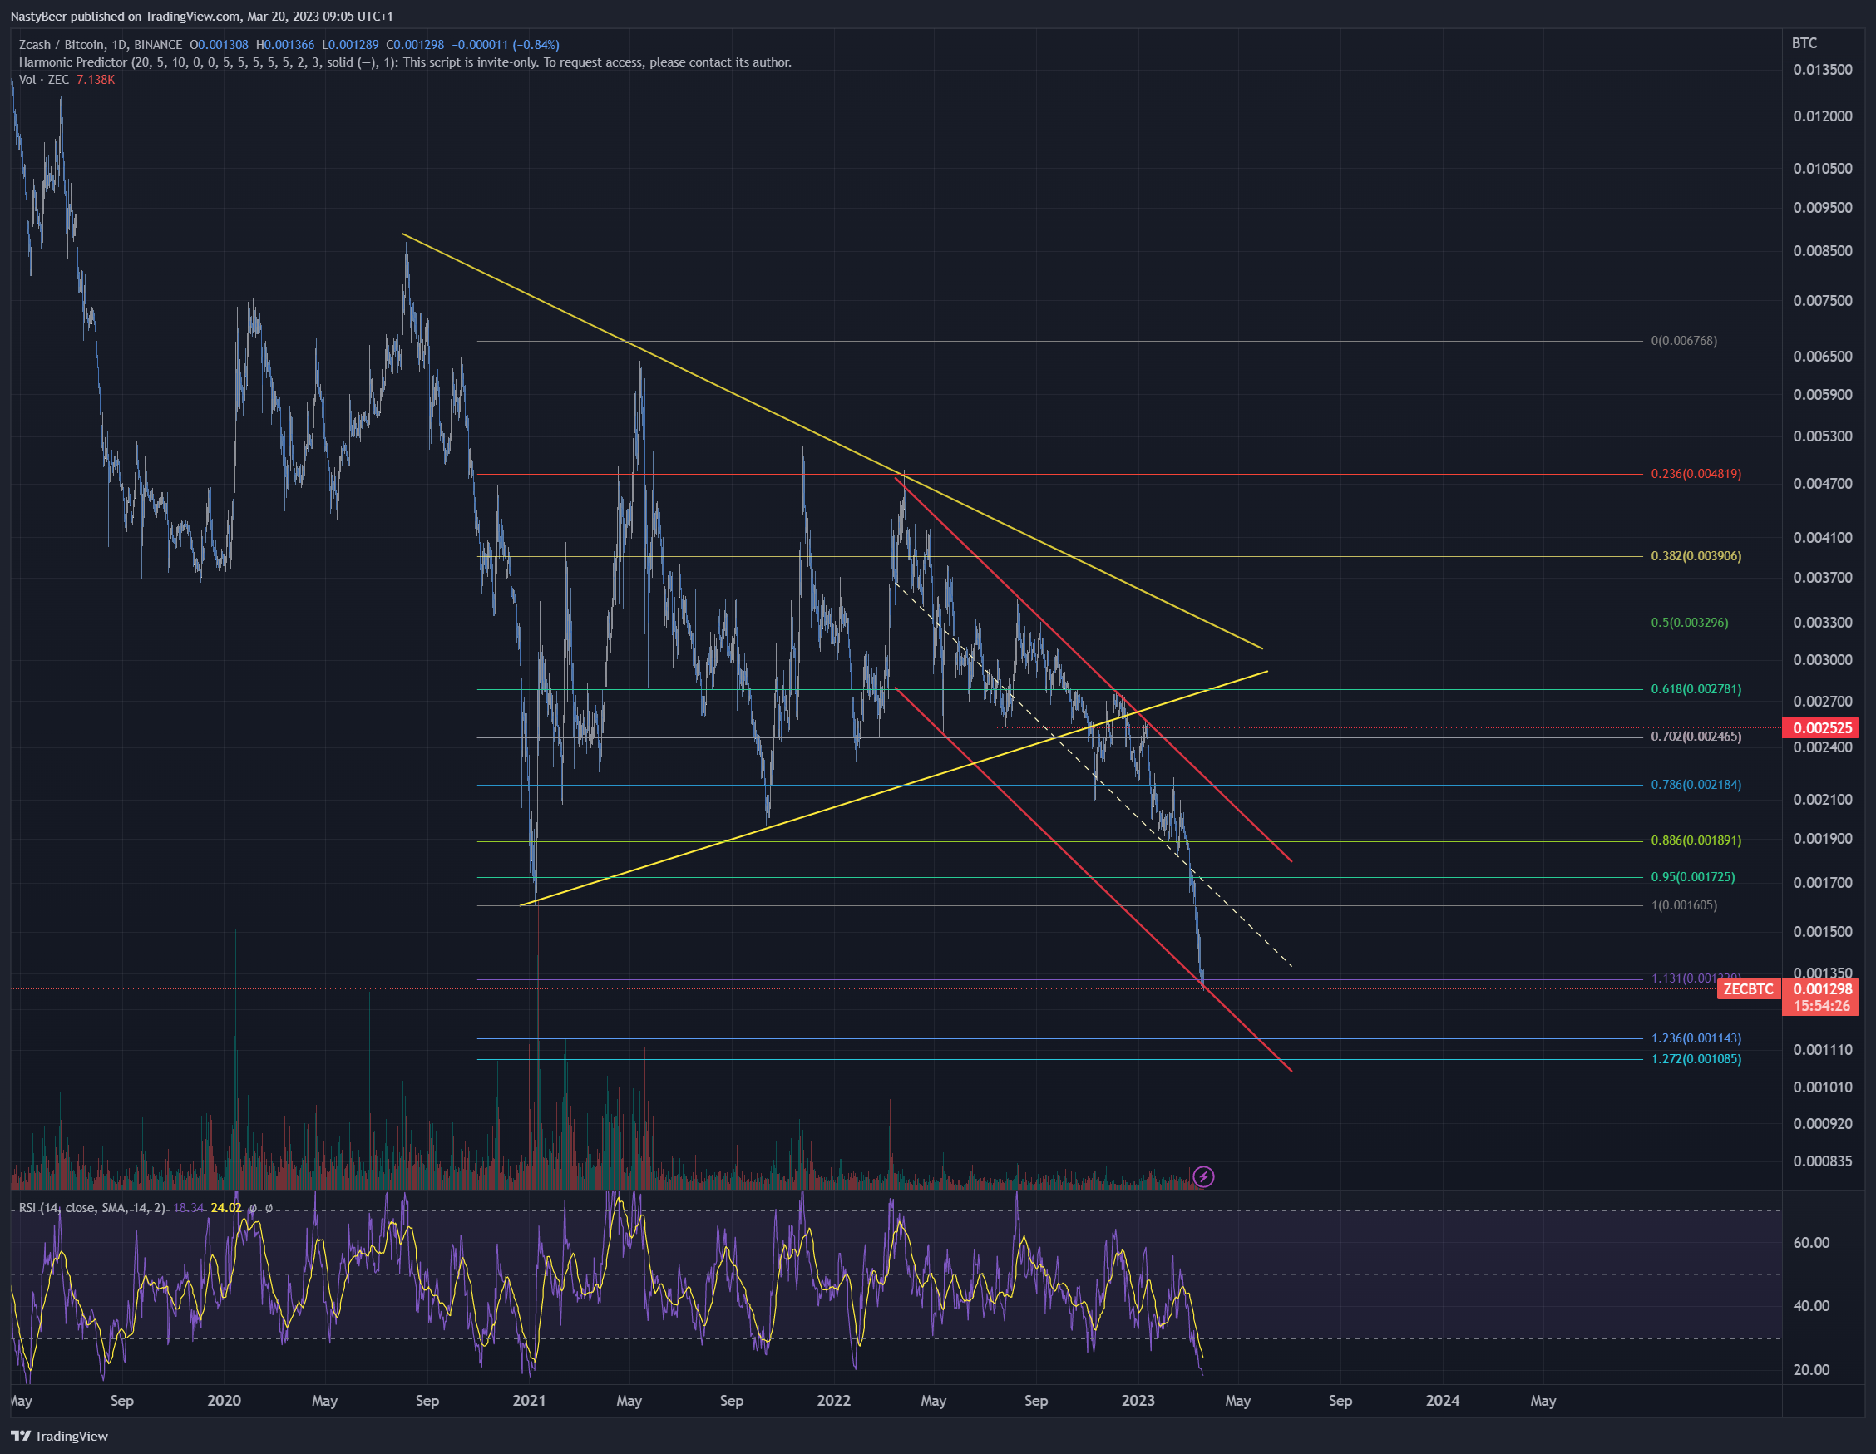Click the 0.013500 price axis label

(x=1823, y=70)
